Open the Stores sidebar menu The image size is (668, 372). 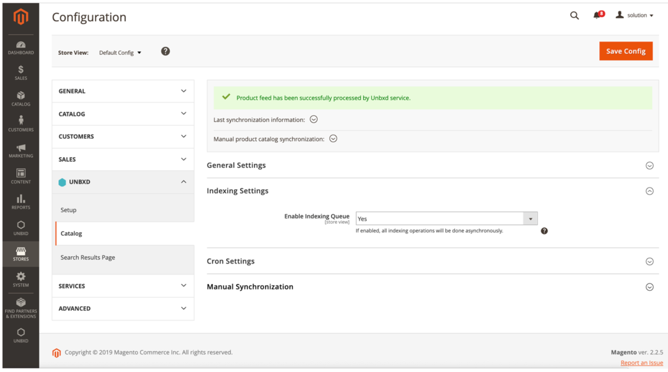click(21, 254)
